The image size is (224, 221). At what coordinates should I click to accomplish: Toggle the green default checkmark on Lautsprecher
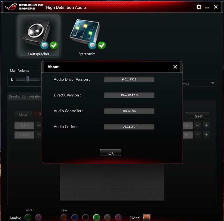(54, 45)
